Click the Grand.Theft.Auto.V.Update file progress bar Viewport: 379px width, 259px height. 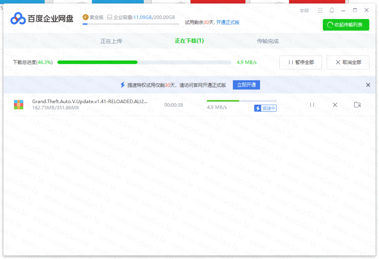pos(242,100)
